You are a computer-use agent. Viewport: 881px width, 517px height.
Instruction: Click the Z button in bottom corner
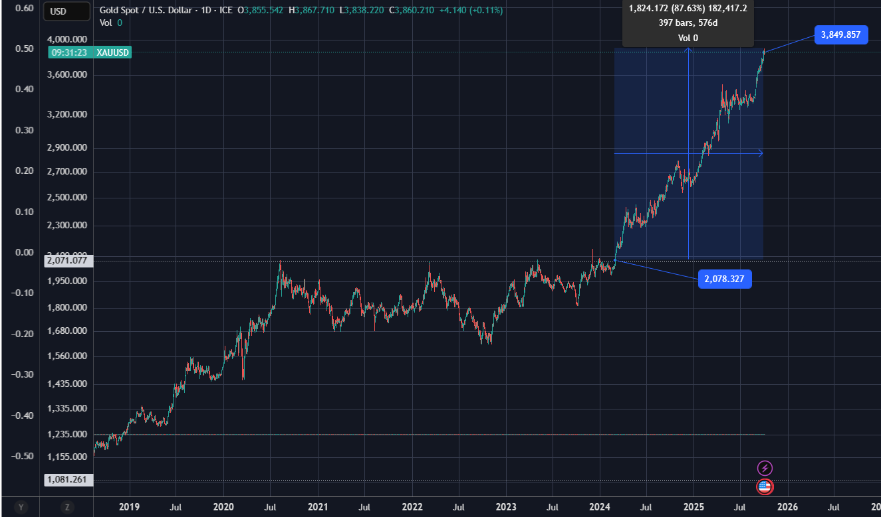click(x=67, y=508)
